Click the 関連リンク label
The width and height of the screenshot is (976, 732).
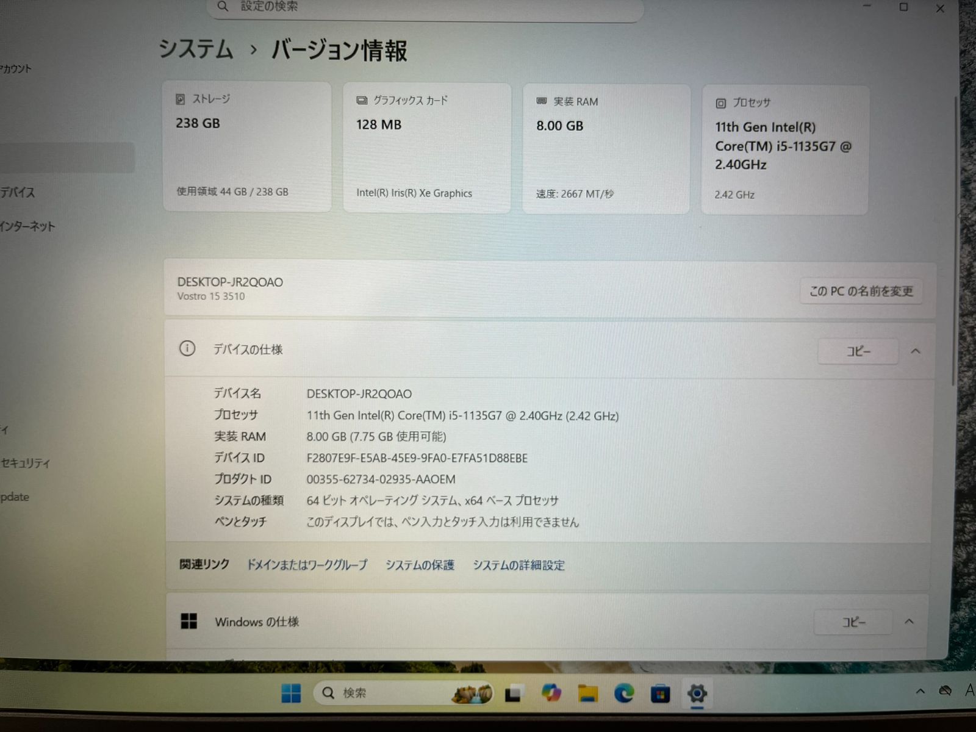coord(204,564)
